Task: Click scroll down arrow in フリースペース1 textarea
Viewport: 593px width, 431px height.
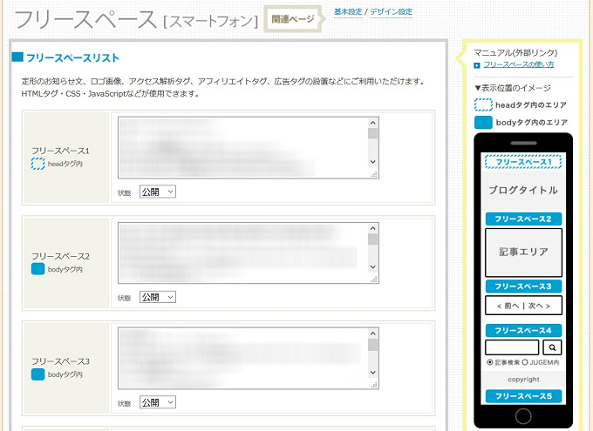Action: [x=372, y=162]
